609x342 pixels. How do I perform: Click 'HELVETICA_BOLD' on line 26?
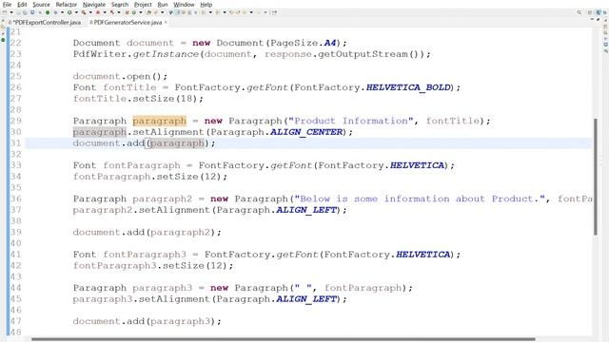(408, 87)
